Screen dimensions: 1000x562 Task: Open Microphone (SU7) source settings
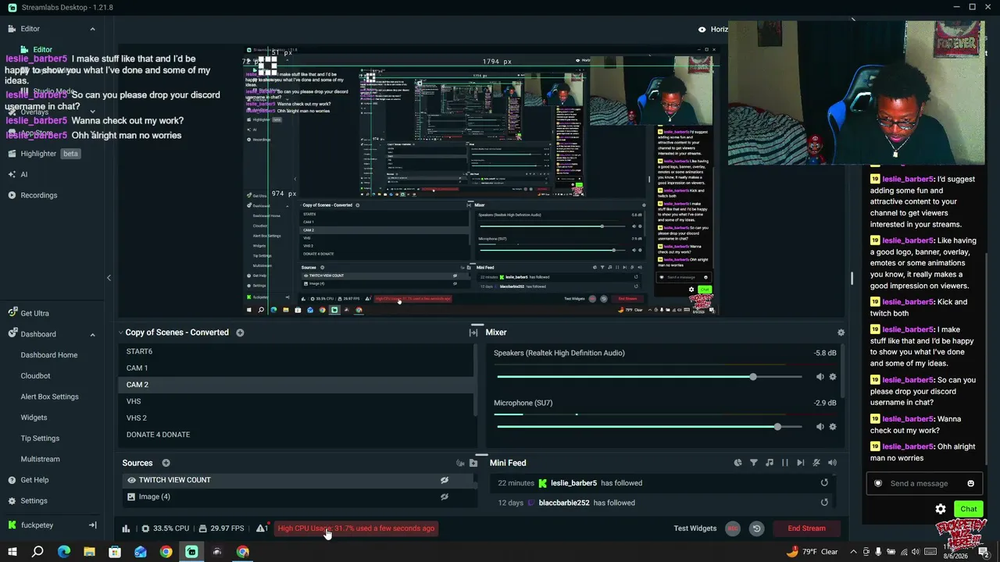(833, 427)
